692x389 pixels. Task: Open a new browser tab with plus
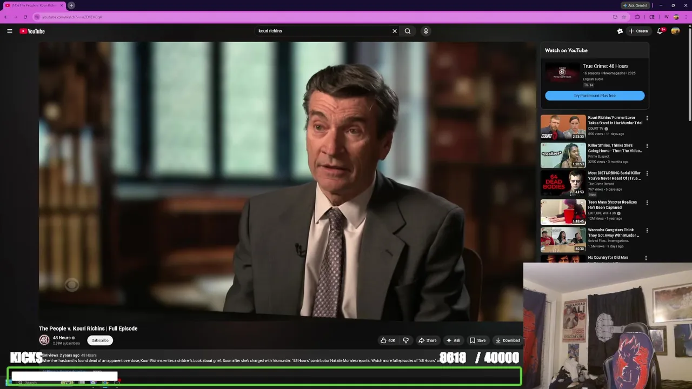(71, 5)
